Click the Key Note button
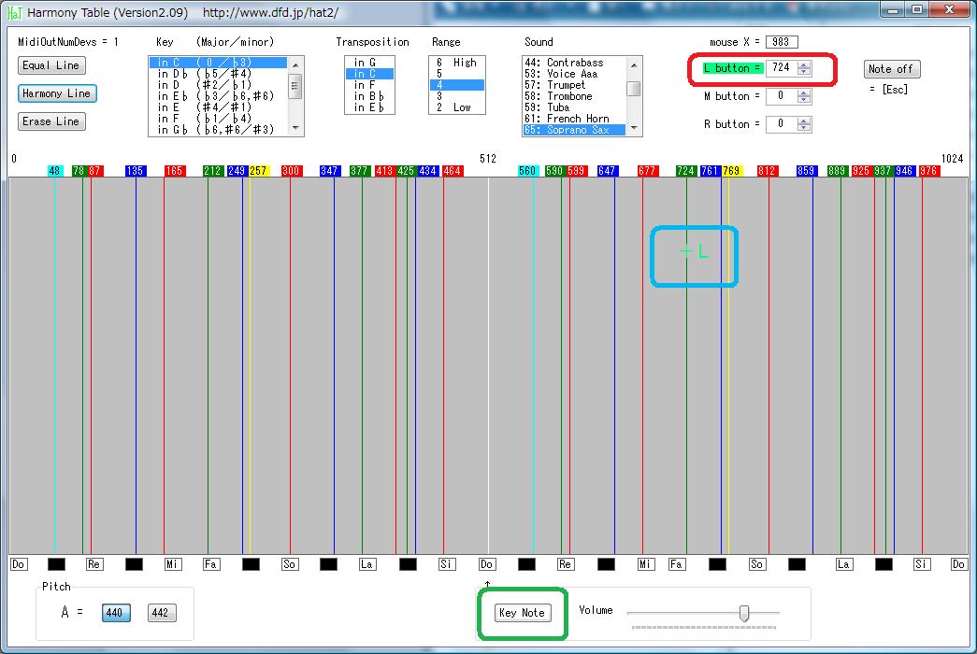Image resolution: width=977 pixels, height=654 pixels. pyautogui.click(x=523, y=613)
